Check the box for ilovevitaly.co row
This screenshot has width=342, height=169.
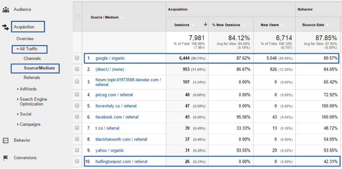pyautogui.click(x=77, y=105)
